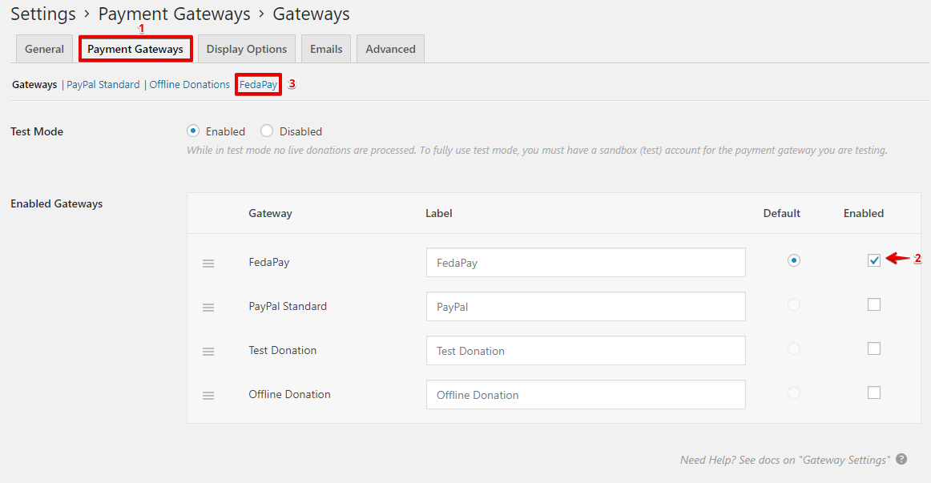Select Test Mode Disabled radio button
Image resolution: width=931 pixels, height=483 pixels.
pyautogui.click(x=267, y=131)
